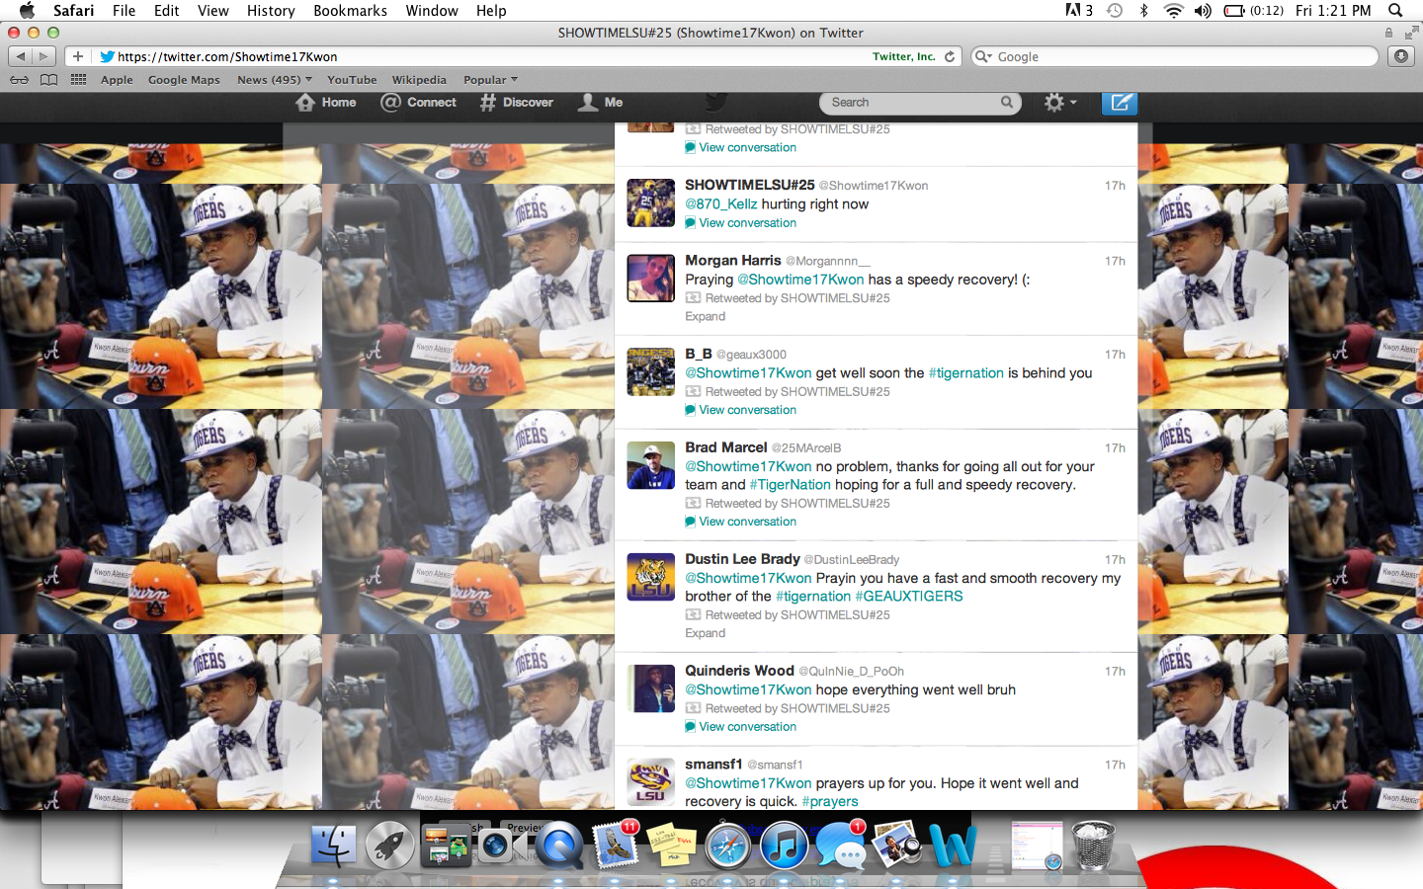Go forward with Safari forward arrow
This screenshot has width=1423, height=889.
[x=43, y=56]
